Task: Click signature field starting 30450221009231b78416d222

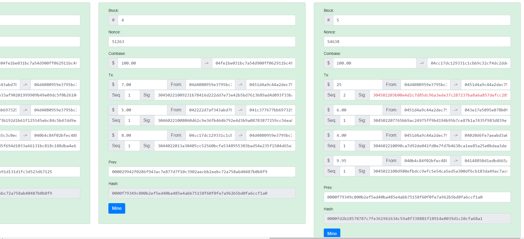Action: 225,95
